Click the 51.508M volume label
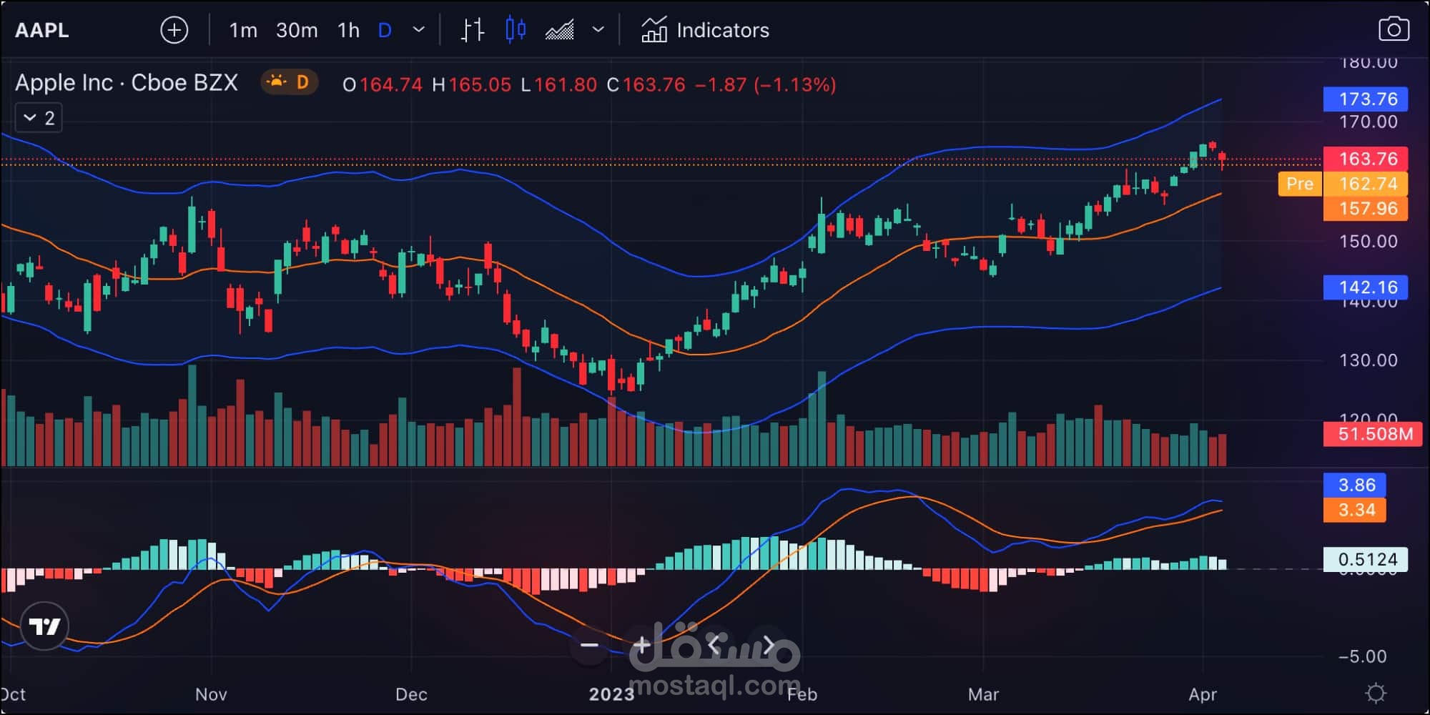1430x715 pixels. click(x=1372, y=434)
